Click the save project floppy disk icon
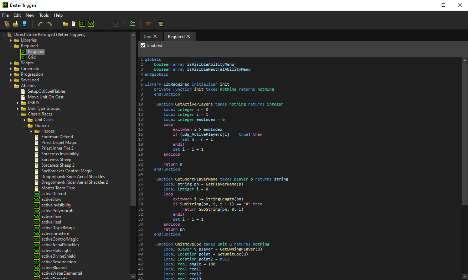This screenshot has width=468, height=280. (25, 24)
